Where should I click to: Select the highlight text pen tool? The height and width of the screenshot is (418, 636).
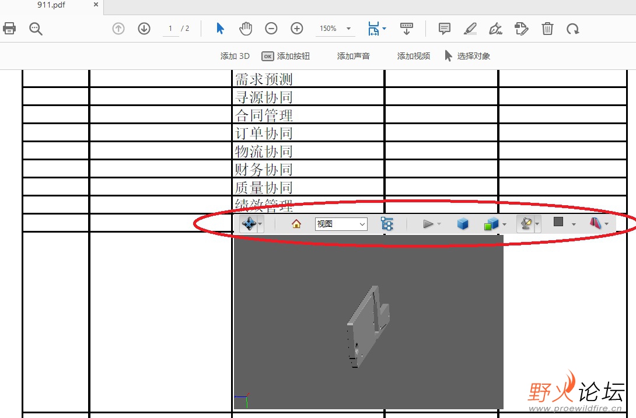click(x=470, y=29)
